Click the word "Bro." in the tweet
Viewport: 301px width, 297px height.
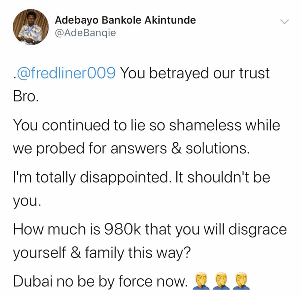click(x=26, y=96)
